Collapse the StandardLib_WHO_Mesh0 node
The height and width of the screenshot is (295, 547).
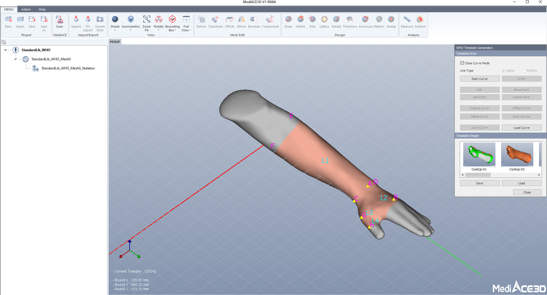click(16, 59)
